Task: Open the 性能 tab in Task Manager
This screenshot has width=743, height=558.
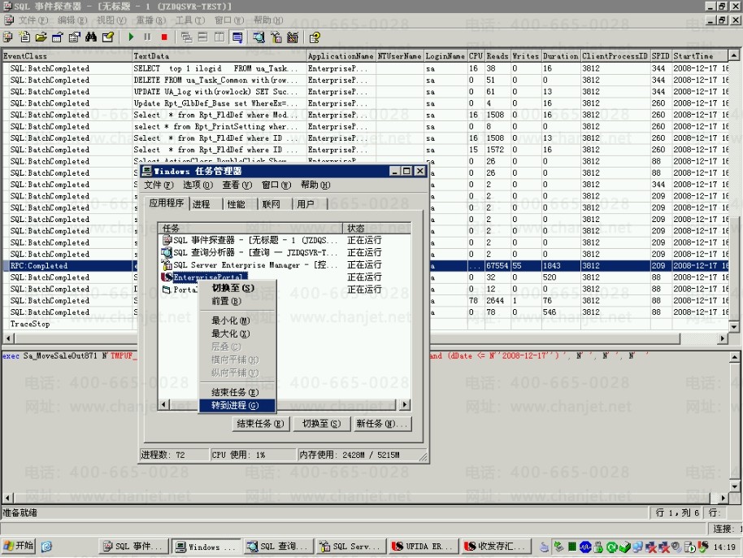Action: coord(236,204)
